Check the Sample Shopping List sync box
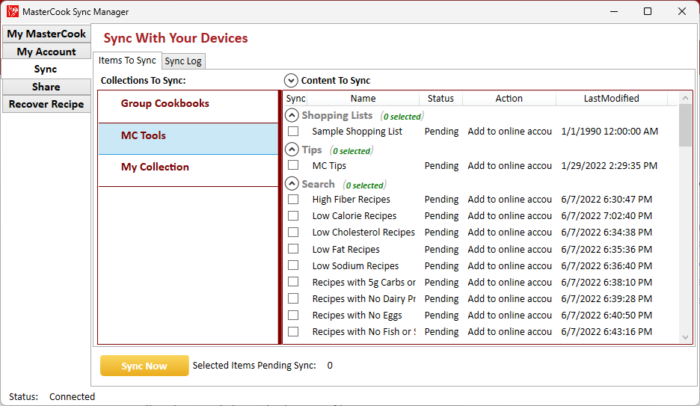The height and width of the screenshot is (406, 700). [x=293, y=131]
